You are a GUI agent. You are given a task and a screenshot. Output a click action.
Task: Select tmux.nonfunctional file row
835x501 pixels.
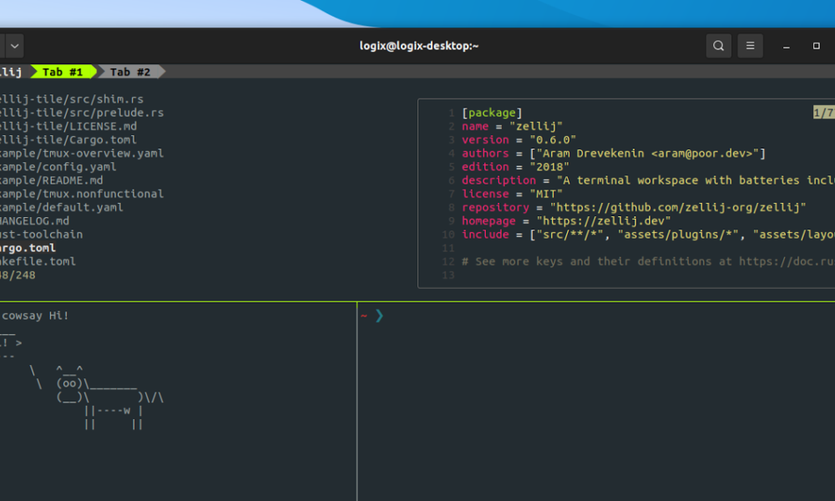point(82,194)
